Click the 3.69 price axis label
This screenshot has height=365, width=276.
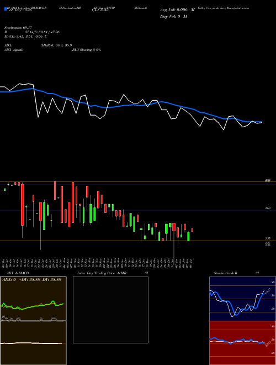click(268, 208)
